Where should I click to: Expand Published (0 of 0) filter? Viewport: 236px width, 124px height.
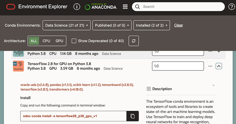click(112, 25)
